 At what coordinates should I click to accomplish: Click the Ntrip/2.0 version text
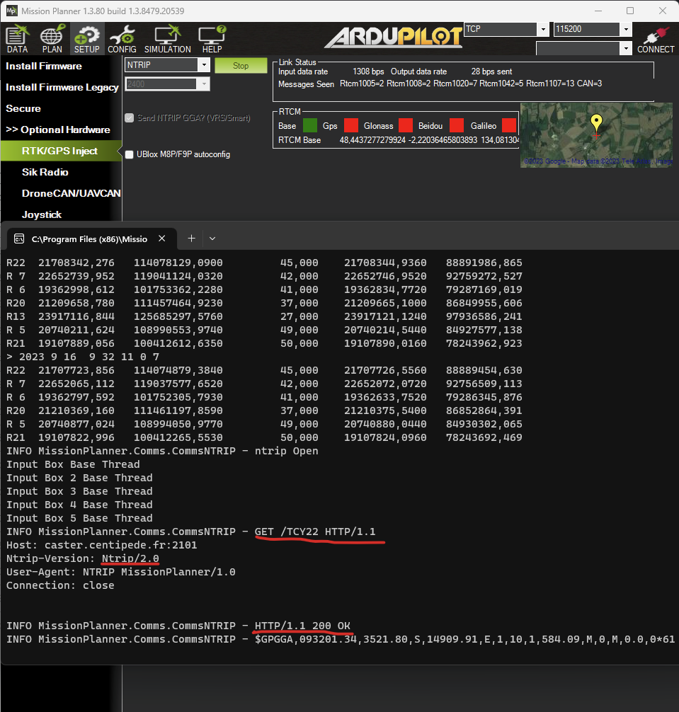[x=130, y=558]
